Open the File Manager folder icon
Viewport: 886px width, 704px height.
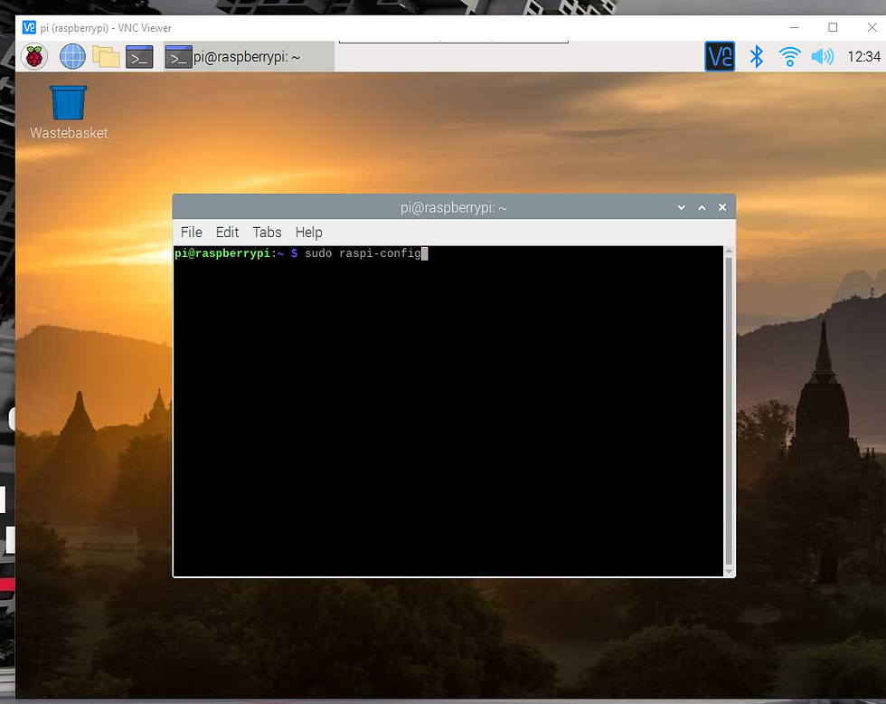click(x=106, y=56)
